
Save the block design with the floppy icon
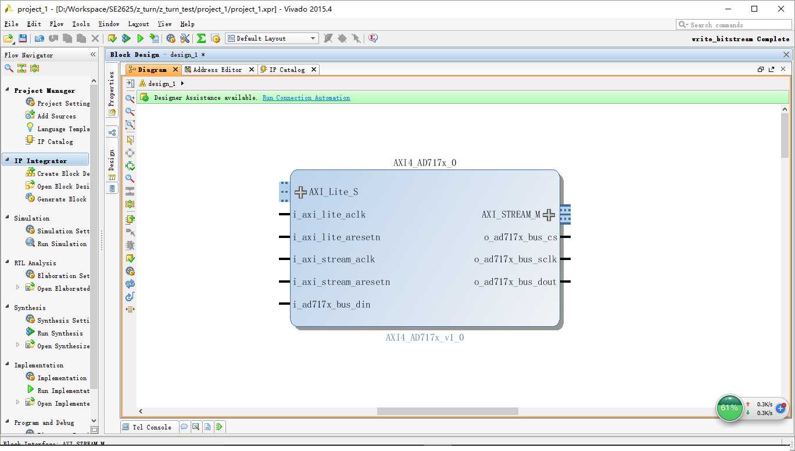pyautogui.click(x=23, y=38)
